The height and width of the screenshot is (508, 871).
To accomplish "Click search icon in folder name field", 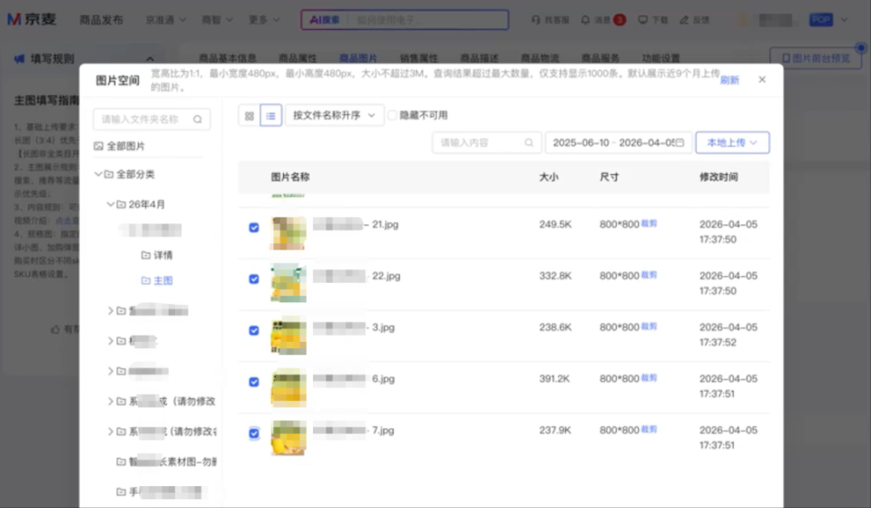I will click(198, 120).
